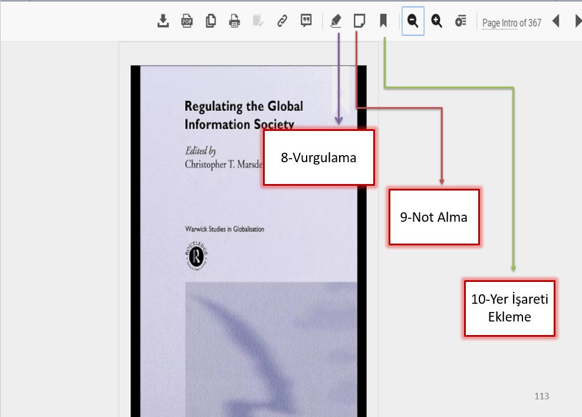The image size is (582, 417).
Task: Click the Routledge logo on the cover
Action: coord(196,255)
